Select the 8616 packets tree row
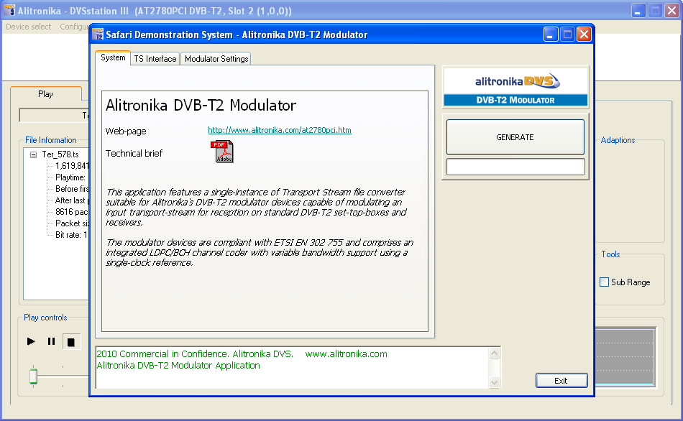 [71, 212]
